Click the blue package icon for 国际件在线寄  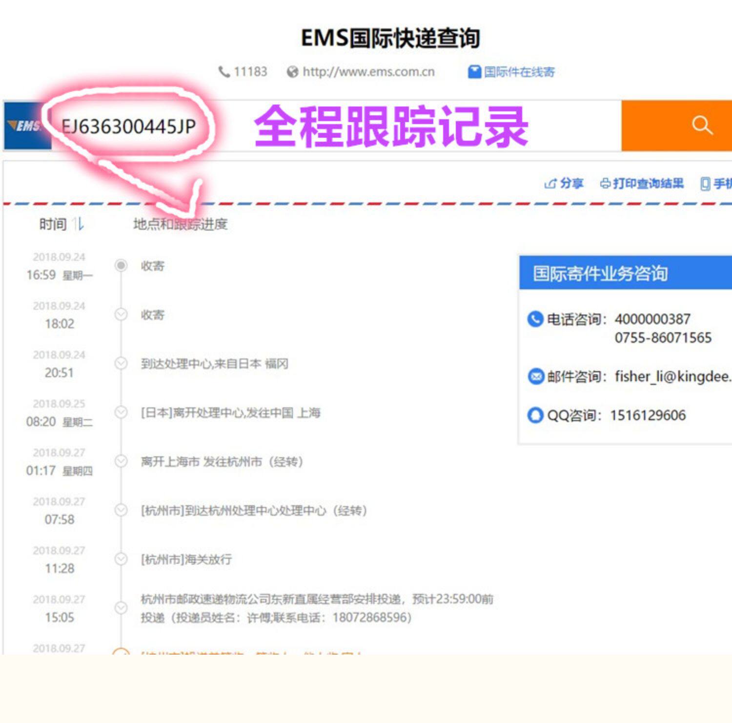pos(474,72)
